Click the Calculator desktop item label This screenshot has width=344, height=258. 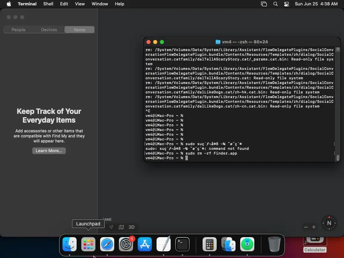click(x=315, y=250)
